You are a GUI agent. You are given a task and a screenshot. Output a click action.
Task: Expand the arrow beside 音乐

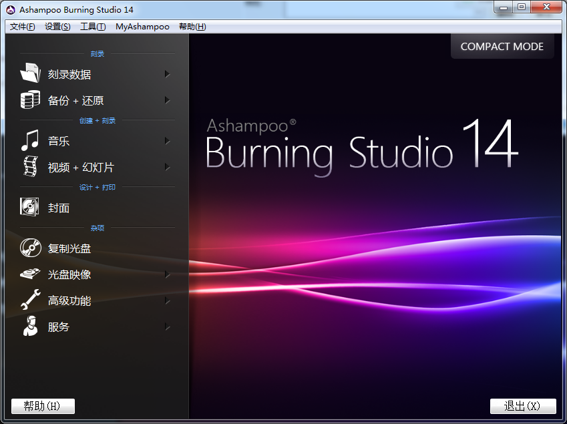click(167, 141)
